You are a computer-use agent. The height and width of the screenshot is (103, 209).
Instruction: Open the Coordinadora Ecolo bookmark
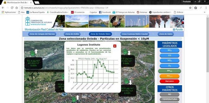tap(58, 12)
